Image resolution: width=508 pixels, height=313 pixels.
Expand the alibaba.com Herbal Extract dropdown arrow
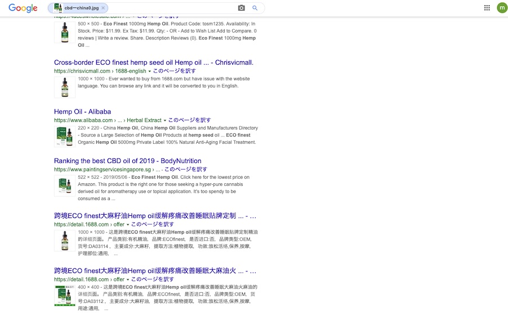(164, 120)
